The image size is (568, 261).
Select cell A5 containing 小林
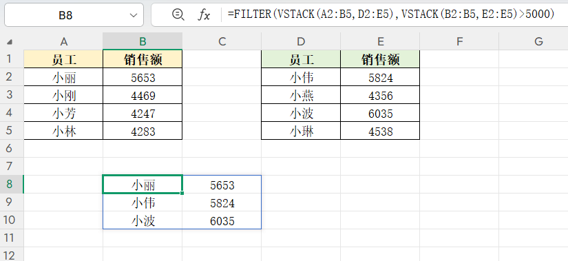click(x=63, y=131)
